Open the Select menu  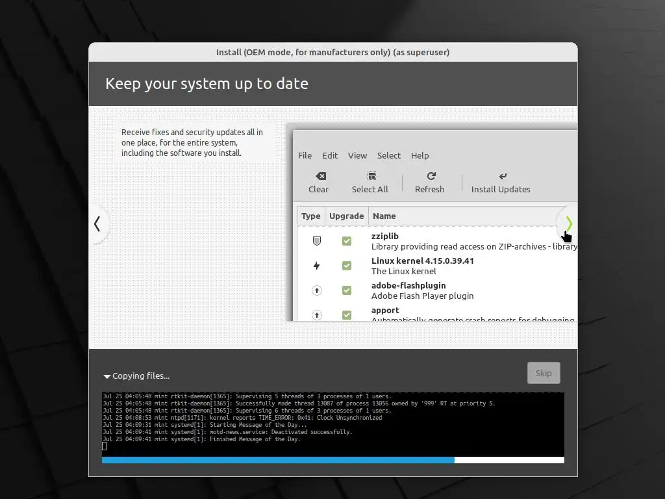coord(388,155)
